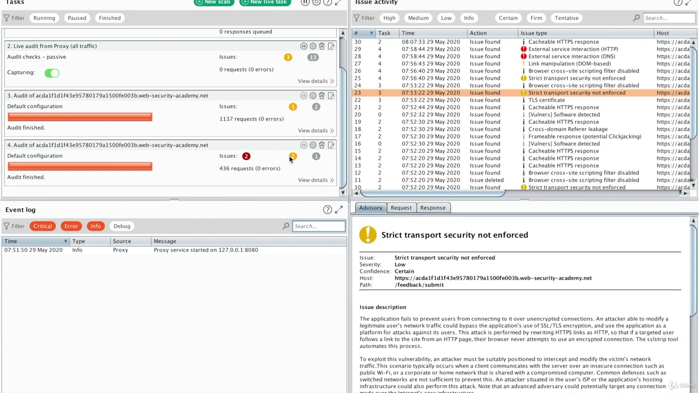Pop out task 2 Live audit details
Image resolution: width=699 pixels, height=393 pixels.
[331, 46]
